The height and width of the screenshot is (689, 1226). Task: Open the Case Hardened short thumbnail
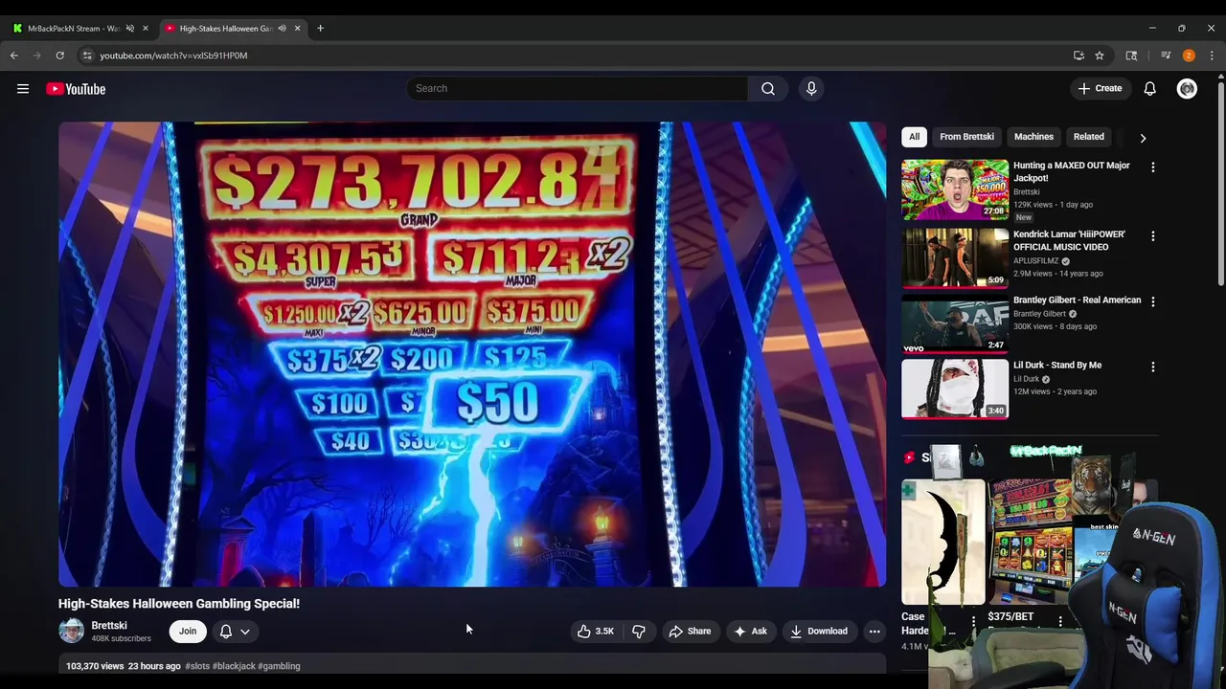(942, 542)
